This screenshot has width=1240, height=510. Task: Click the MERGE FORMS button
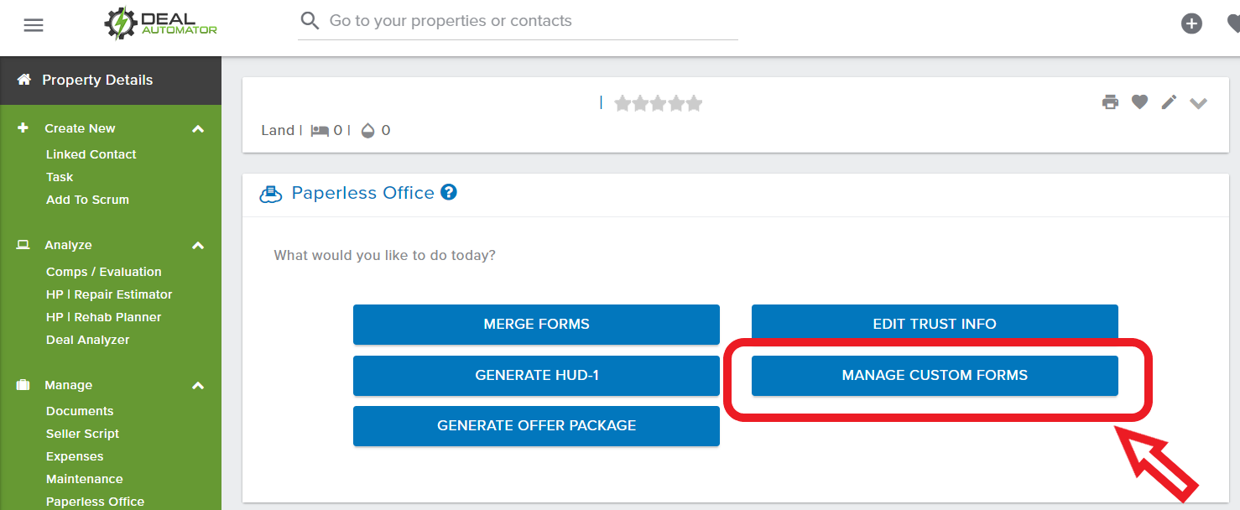click(536, 324)
